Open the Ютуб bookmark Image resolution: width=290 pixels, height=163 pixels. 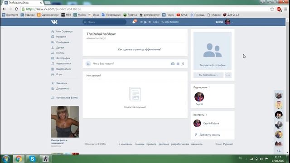click(182, 15)
